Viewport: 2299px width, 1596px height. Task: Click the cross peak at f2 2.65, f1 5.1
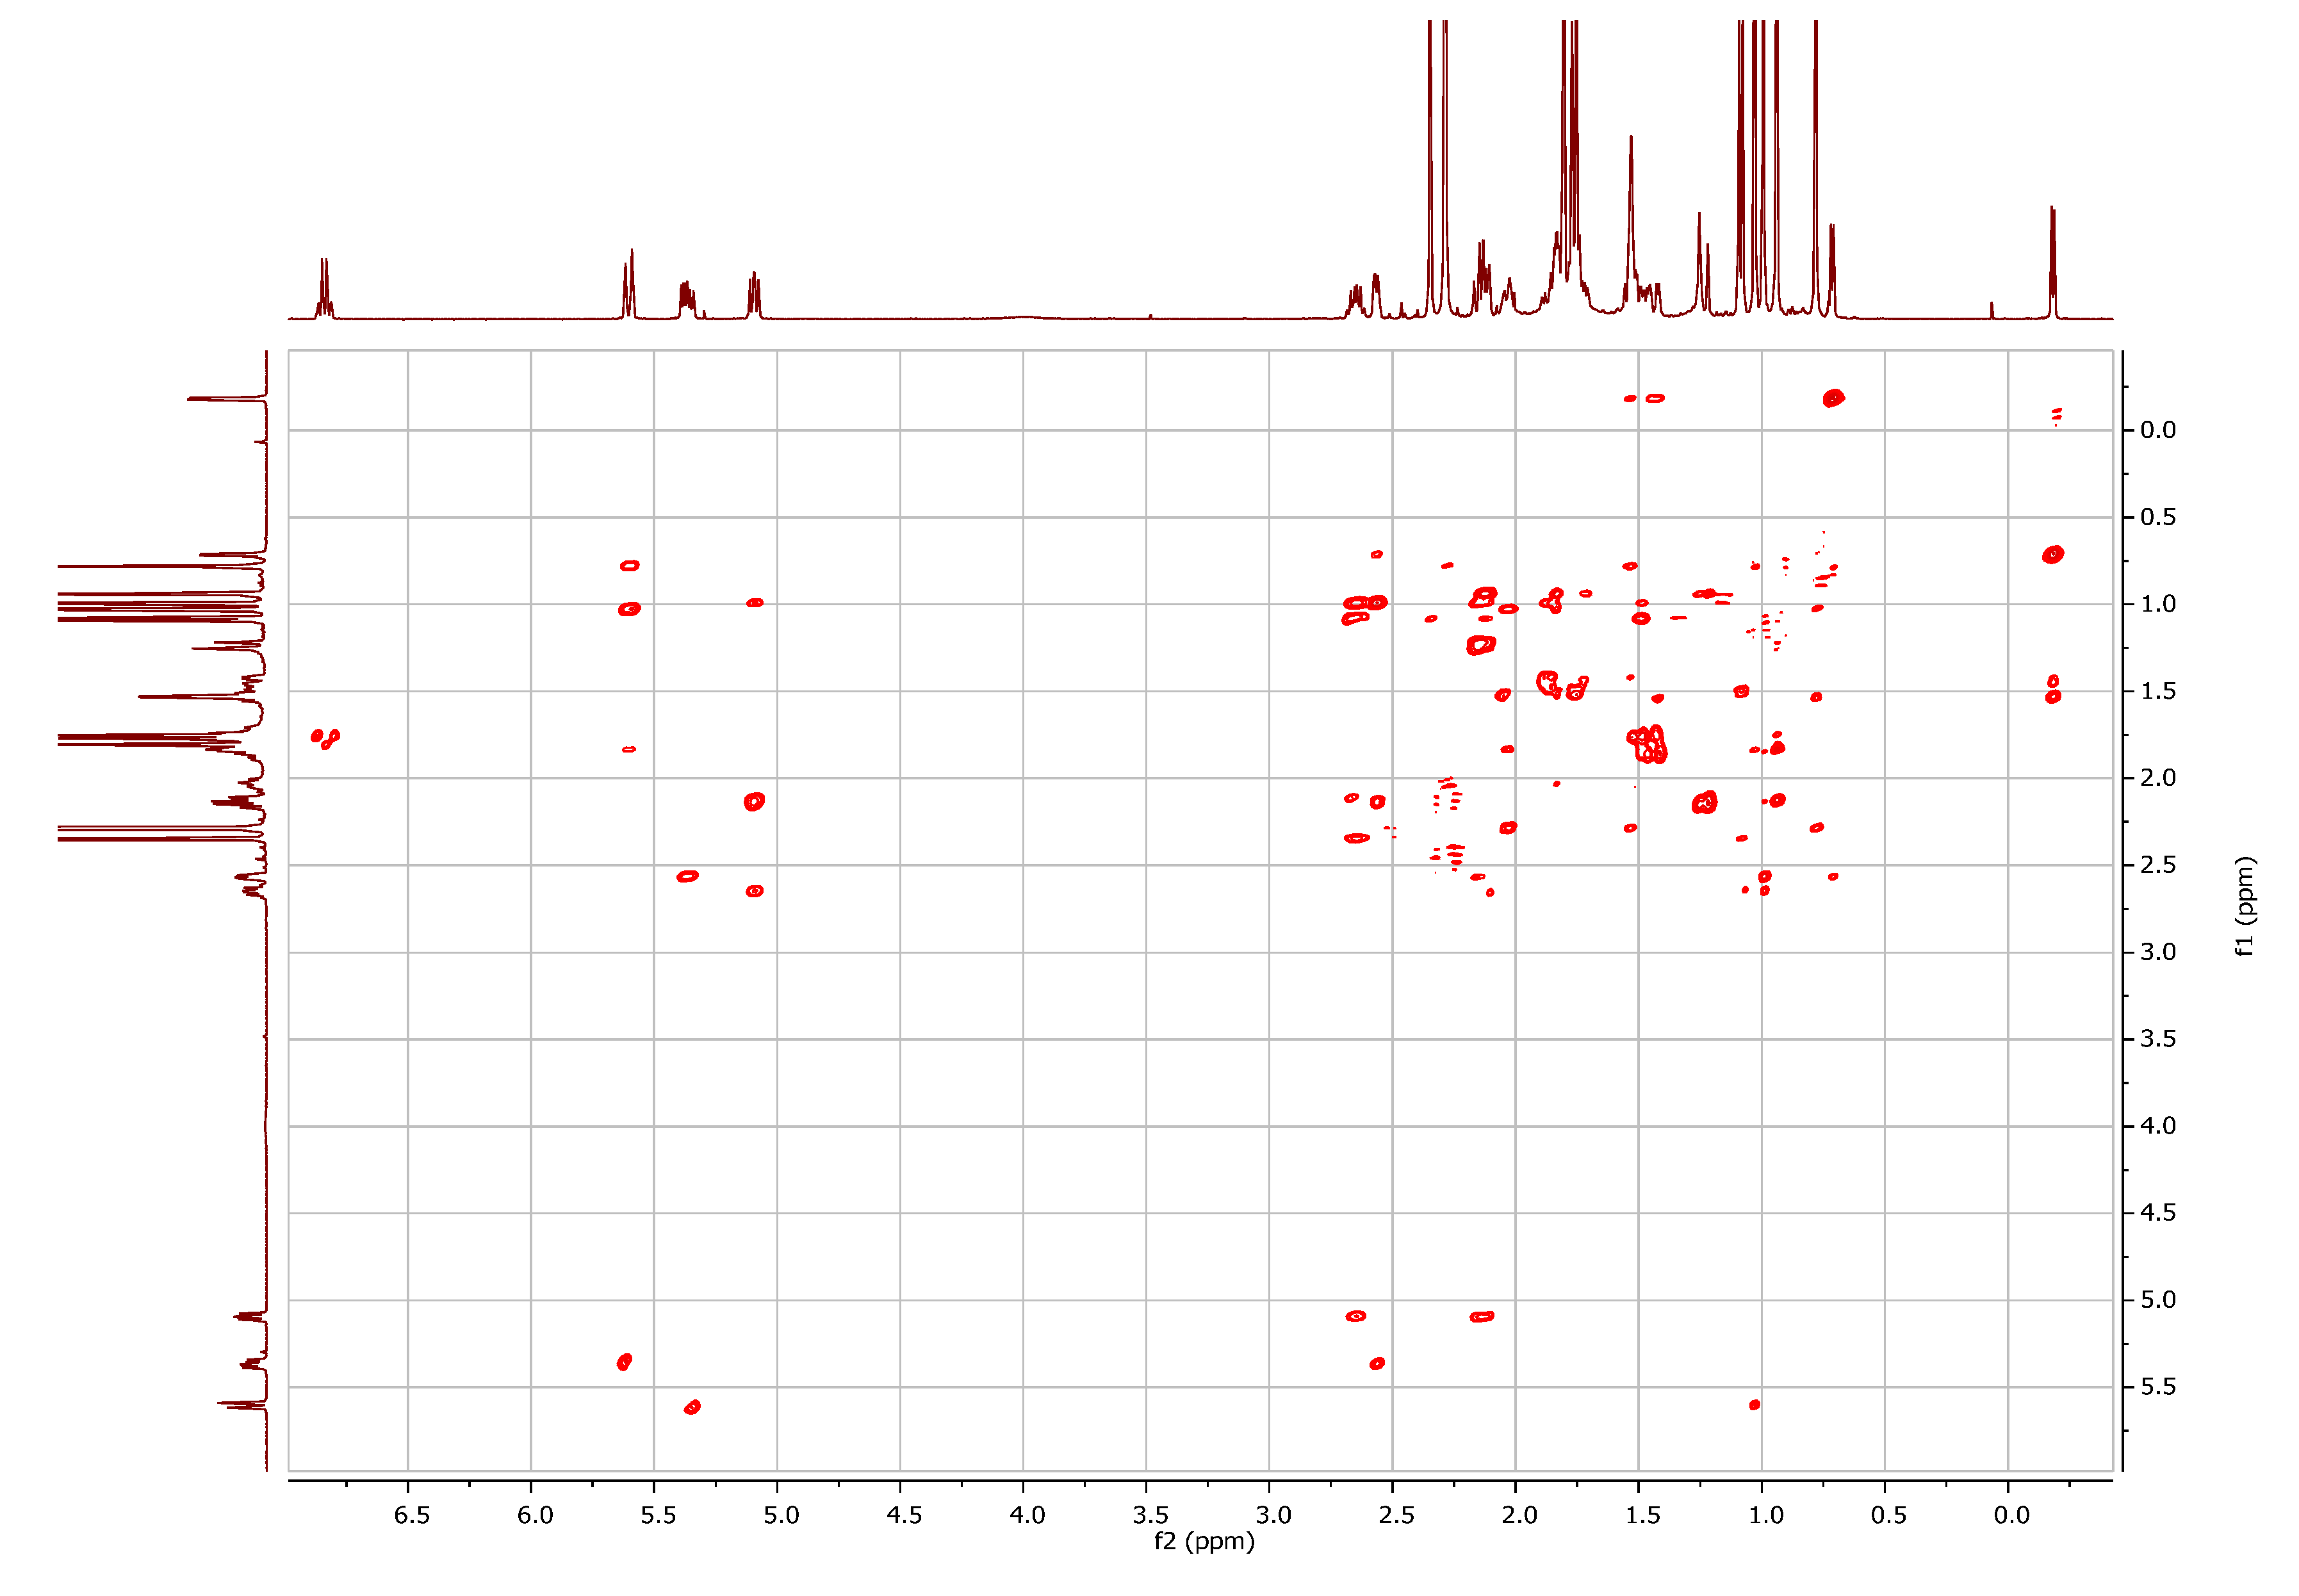1356,1316
